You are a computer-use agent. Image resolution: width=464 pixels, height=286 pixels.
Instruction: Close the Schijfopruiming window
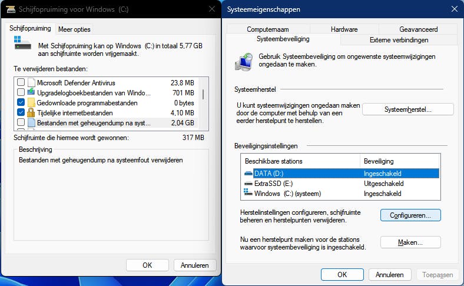pos(212,9)
